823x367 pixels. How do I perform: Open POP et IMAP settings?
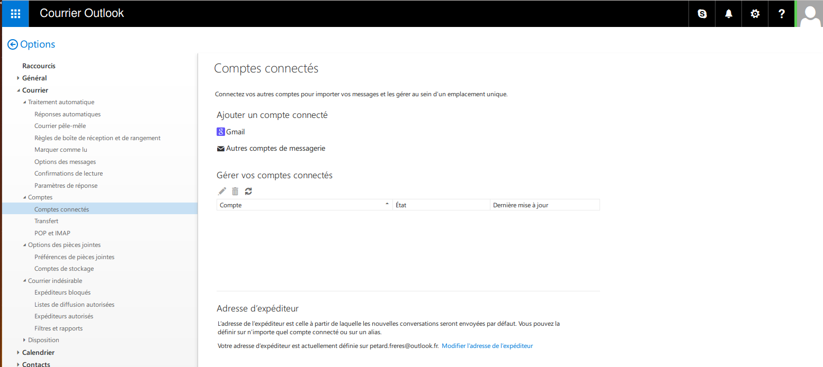[52, 233]
